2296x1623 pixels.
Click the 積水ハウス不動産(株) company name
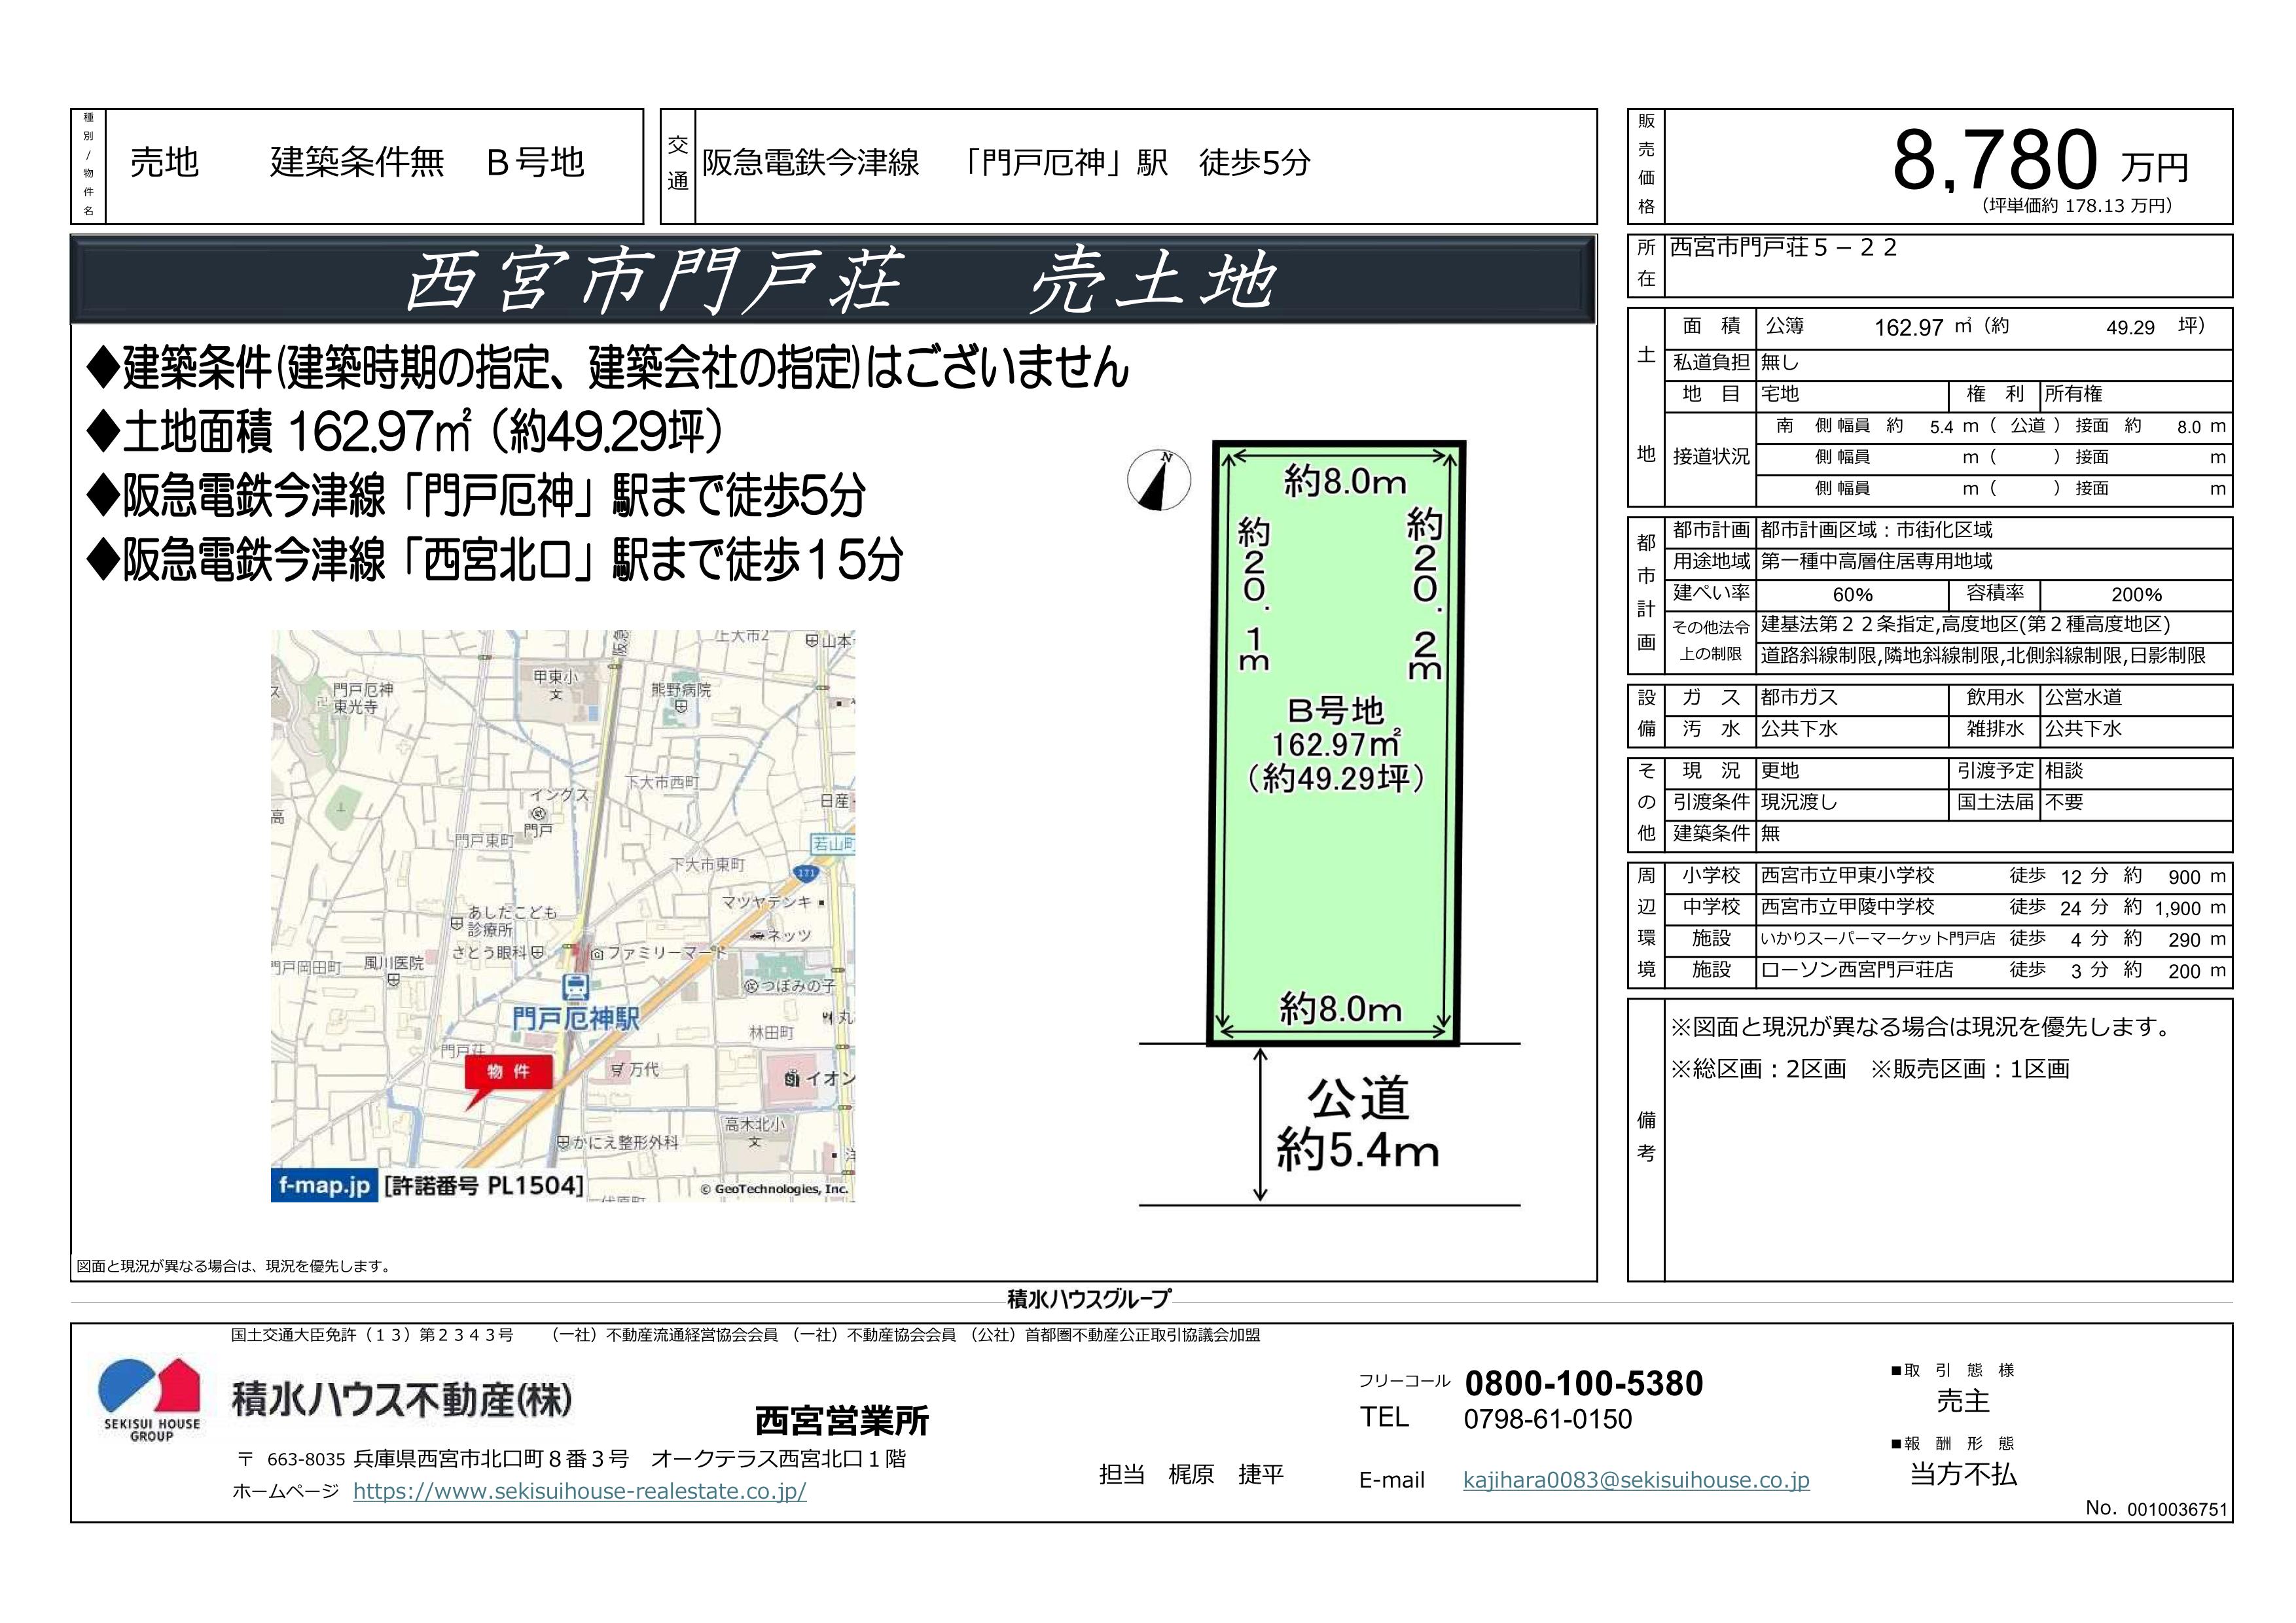coord(401,1399)
